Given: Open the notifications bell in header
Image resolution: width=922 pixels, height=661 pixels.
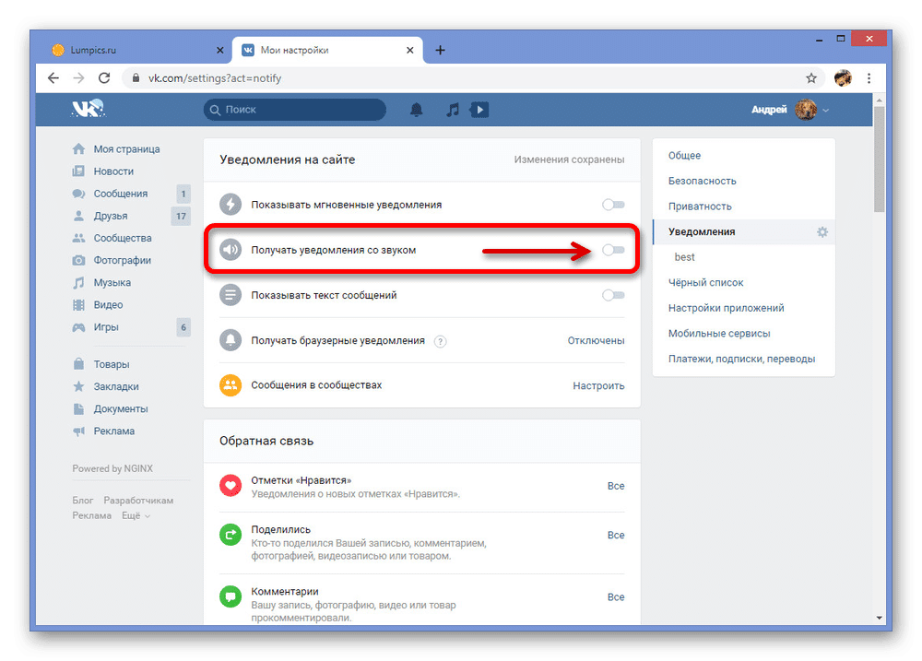Looking at the screenshot, I should pyautogui.click(x=417, y=111).
